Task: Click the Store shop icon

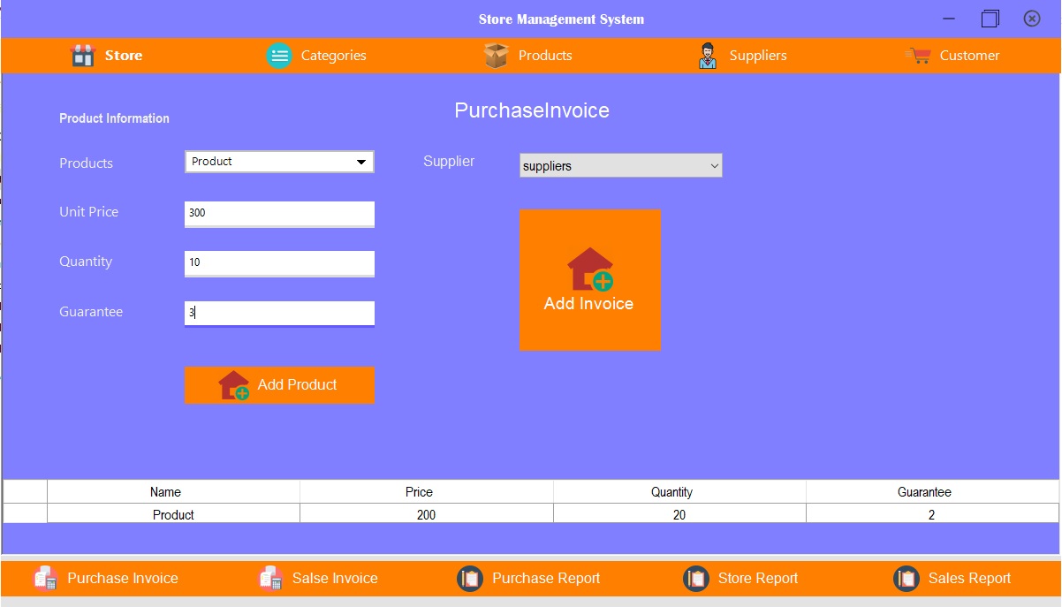Action: tap(82, 56)
